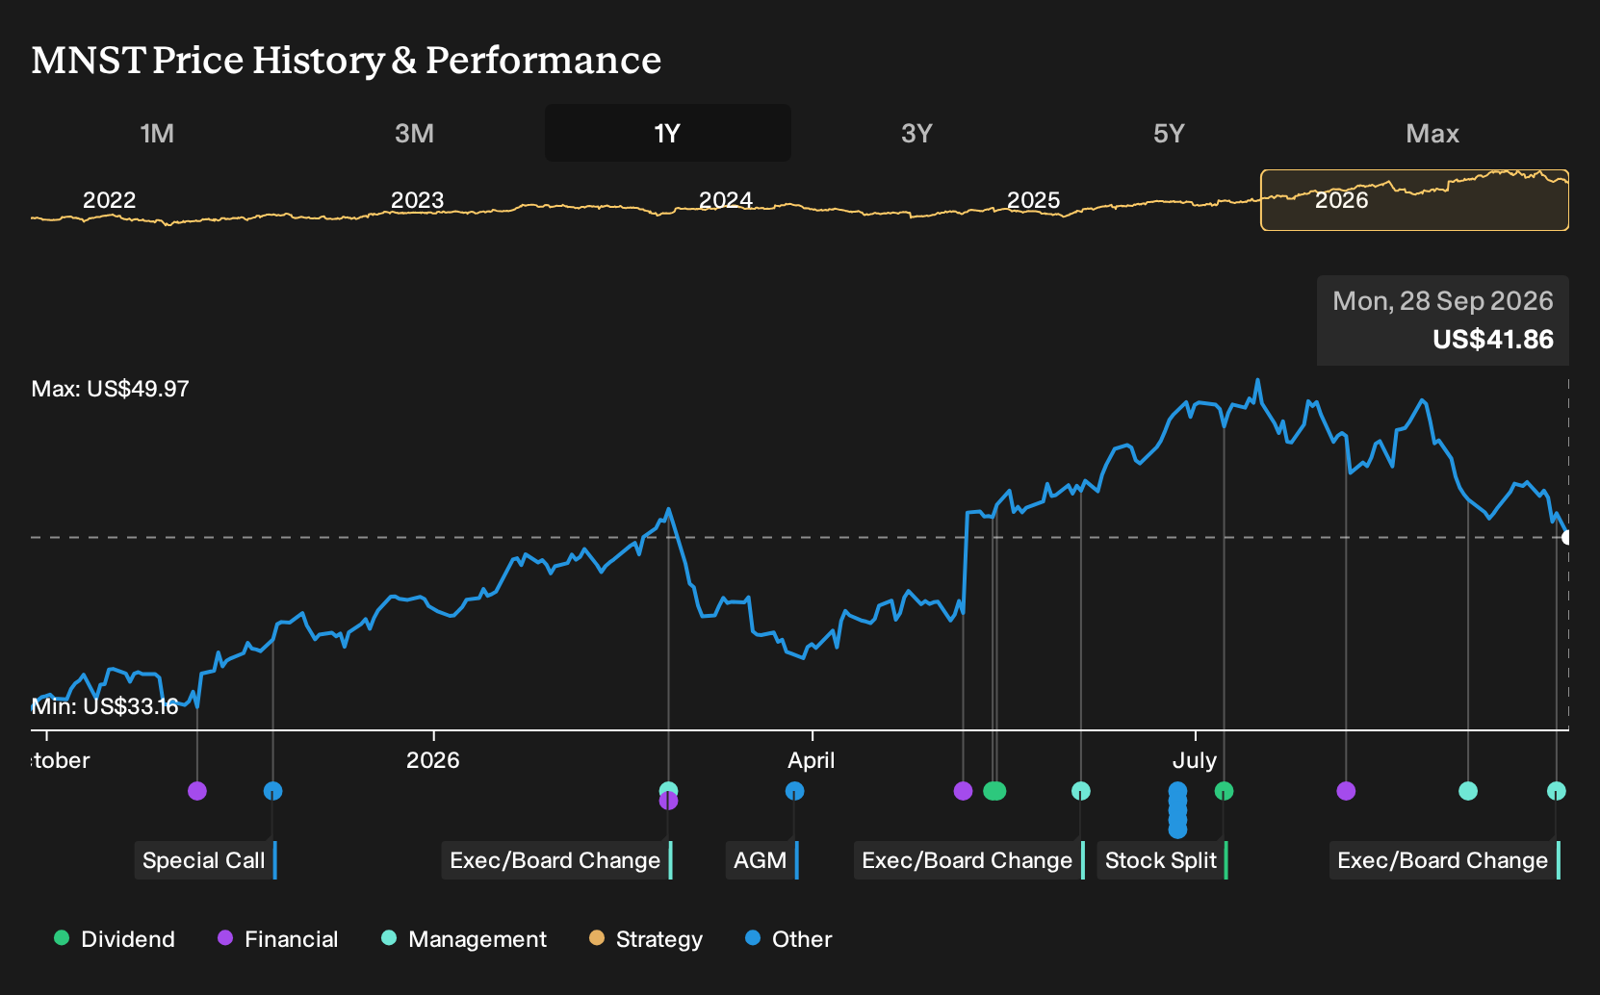The width and height of the screenshot is (1600, 995).
Task: Toggle the Strategy legend item
Action: (646, 939)
